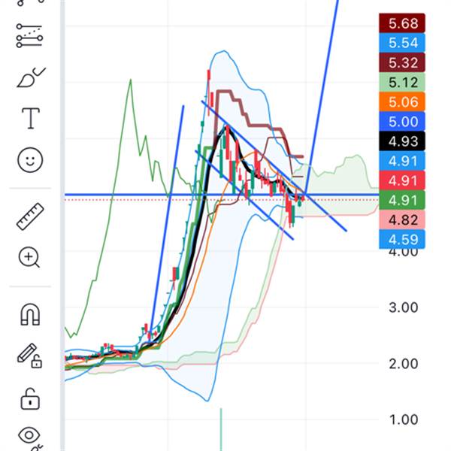The height and width of the screenshot is (451, 451).
Task: Select the Measure ruler tool
Action: [30, 216]
